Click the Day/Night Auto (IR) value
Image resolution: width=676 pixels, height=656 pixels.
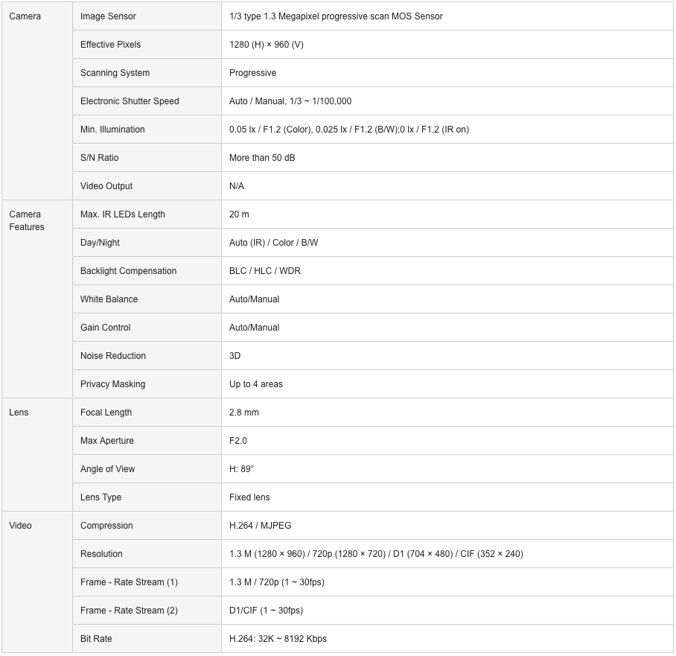[x=273, y=243]
